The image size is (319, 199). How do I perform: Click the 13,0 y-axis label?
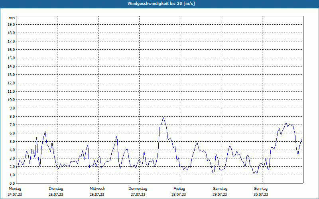click(x=11, y=74)
